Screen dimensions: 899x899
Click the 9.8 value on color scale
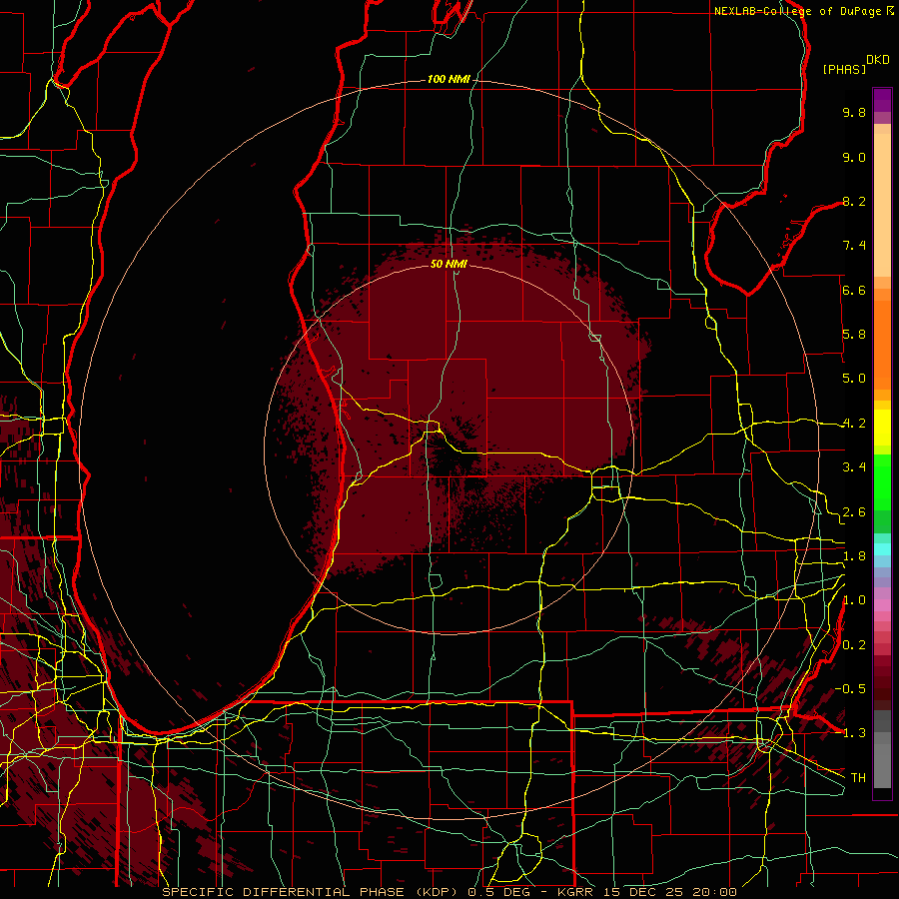854,112
